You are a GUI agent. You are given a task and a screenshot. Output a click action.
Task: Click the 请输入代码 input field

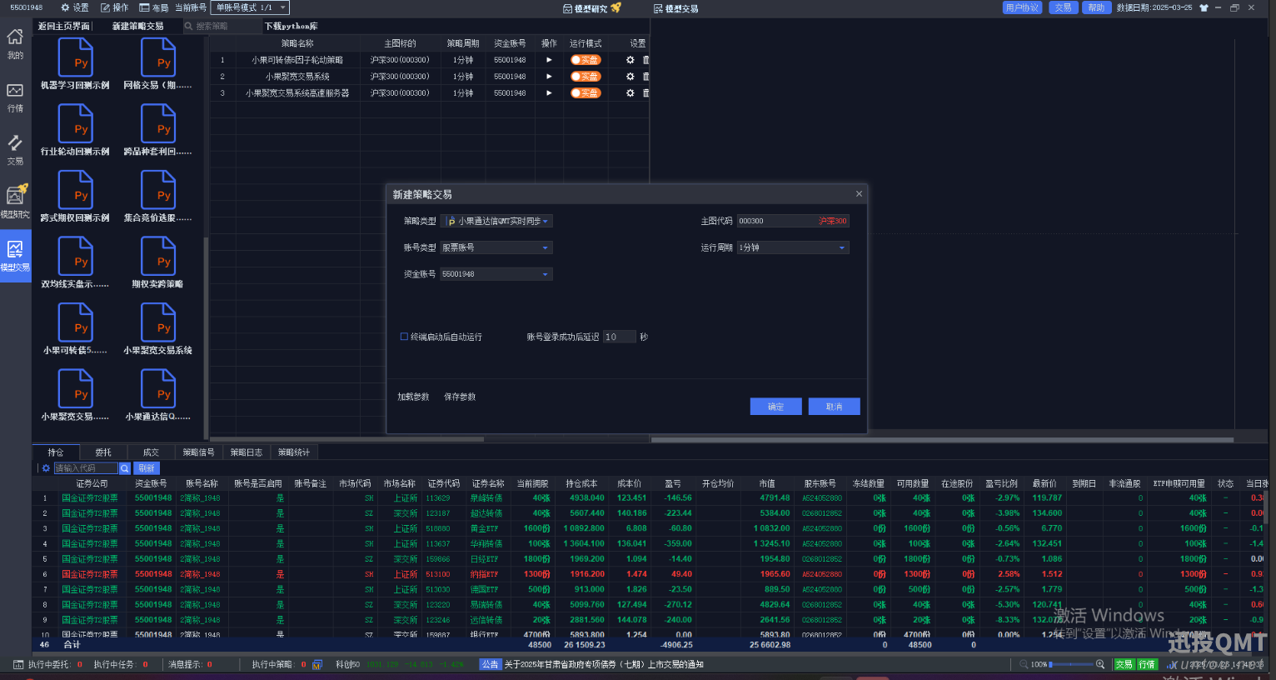87,468
